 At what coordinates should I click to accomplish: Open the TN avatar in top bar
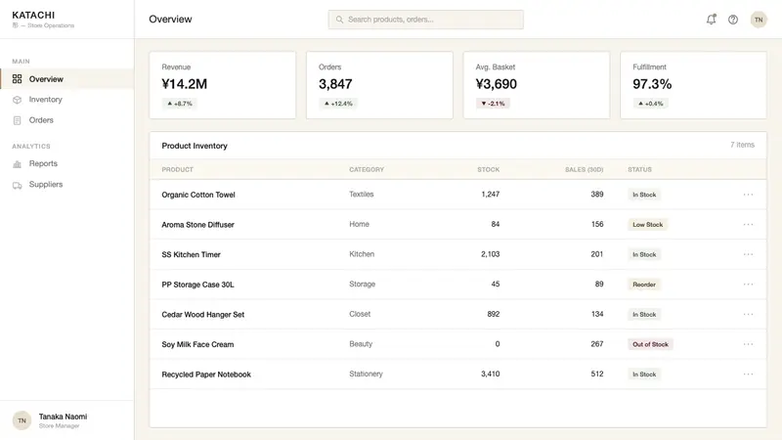tap(759, 20)
